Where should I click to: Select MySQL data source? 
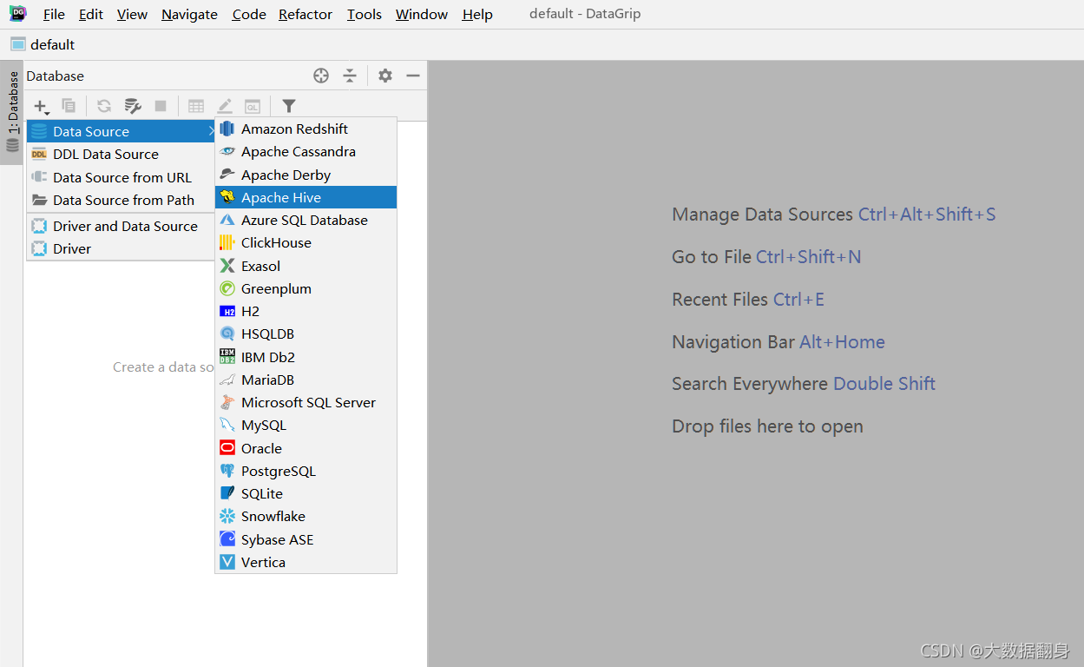tap(305, 425)
